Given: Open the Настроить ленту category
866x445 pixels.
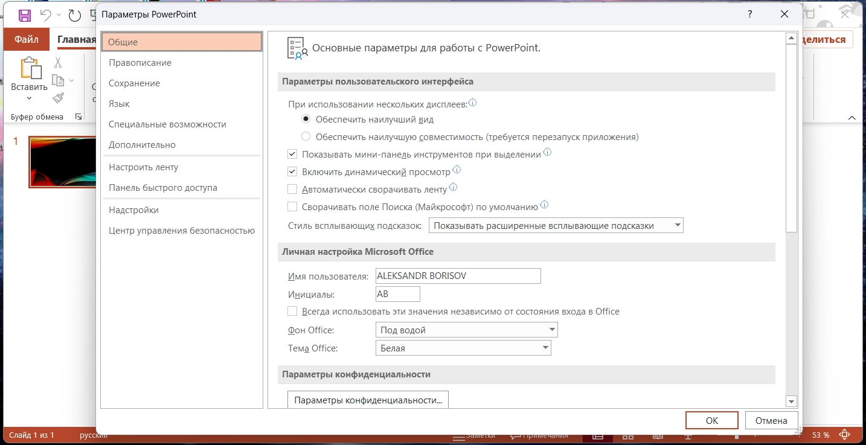Looking at the screenshot, I should [181, 167].
